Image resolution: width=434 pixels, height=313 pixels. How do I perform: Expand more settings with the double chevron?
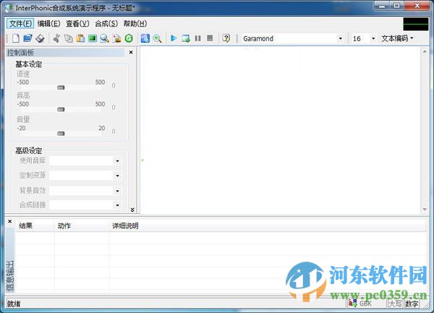[132, 210]
